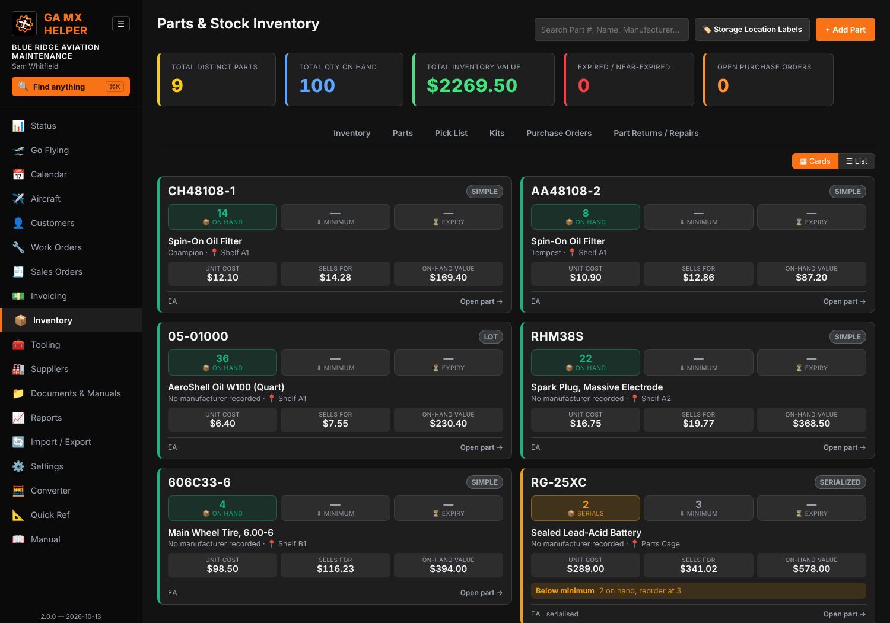Open Settings from sidebar

point(71,466)
